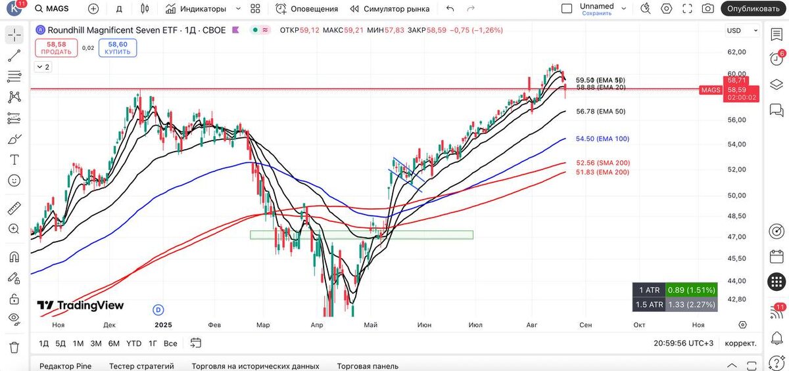This screenshot has width=789, height=371.
Task: Add a symbol with the plus icon
Action: [x=93, y=9]
